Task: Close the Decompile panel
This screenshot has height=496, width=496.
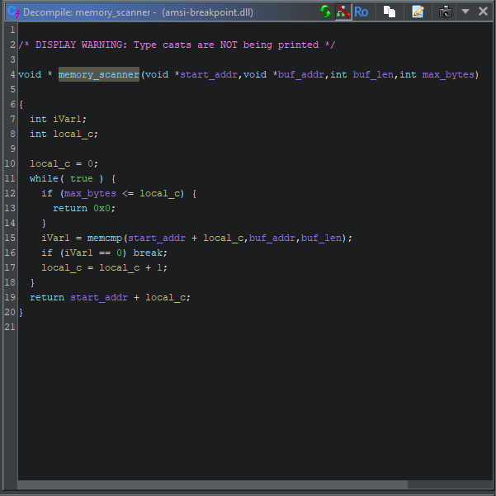Action: (483, 12)
